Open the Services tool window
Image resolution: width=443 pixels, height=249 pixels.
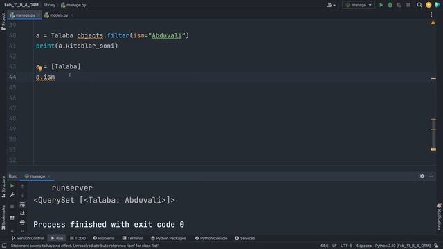point(244,238)
